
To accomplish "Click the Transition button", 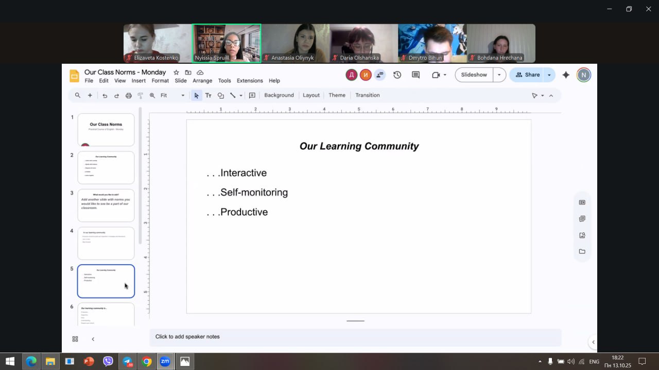I will [367, 95].
